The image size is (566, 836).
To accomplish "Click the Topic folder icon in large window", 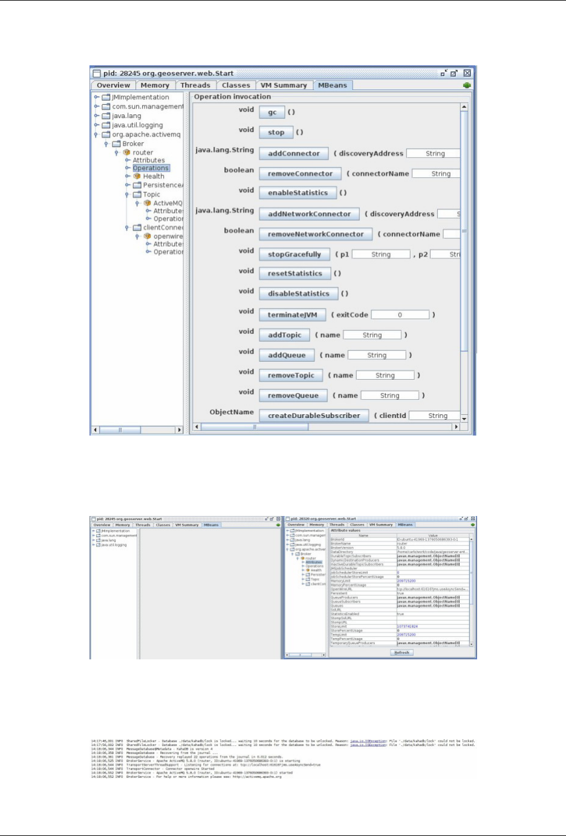I will pos(137,194).
